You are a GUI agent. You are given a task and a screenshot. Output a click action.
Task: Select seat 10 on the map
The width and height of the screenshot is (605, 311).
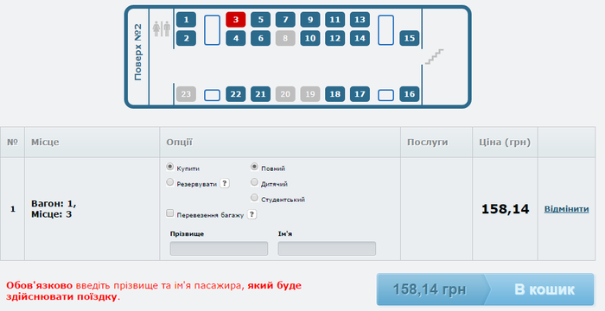pos(310,38)
